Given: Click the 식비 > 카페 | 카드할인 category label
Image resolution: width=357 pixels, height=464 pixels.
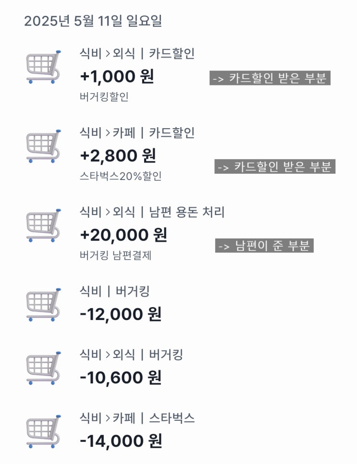Looking at the screenshot, I should 137,132.
